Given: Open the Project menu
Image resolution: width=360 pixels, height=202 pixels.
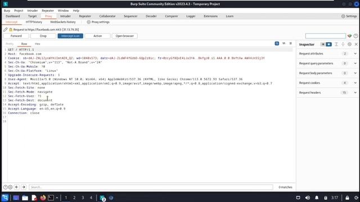Looking at the screenshot, I should tap(19, 11).
